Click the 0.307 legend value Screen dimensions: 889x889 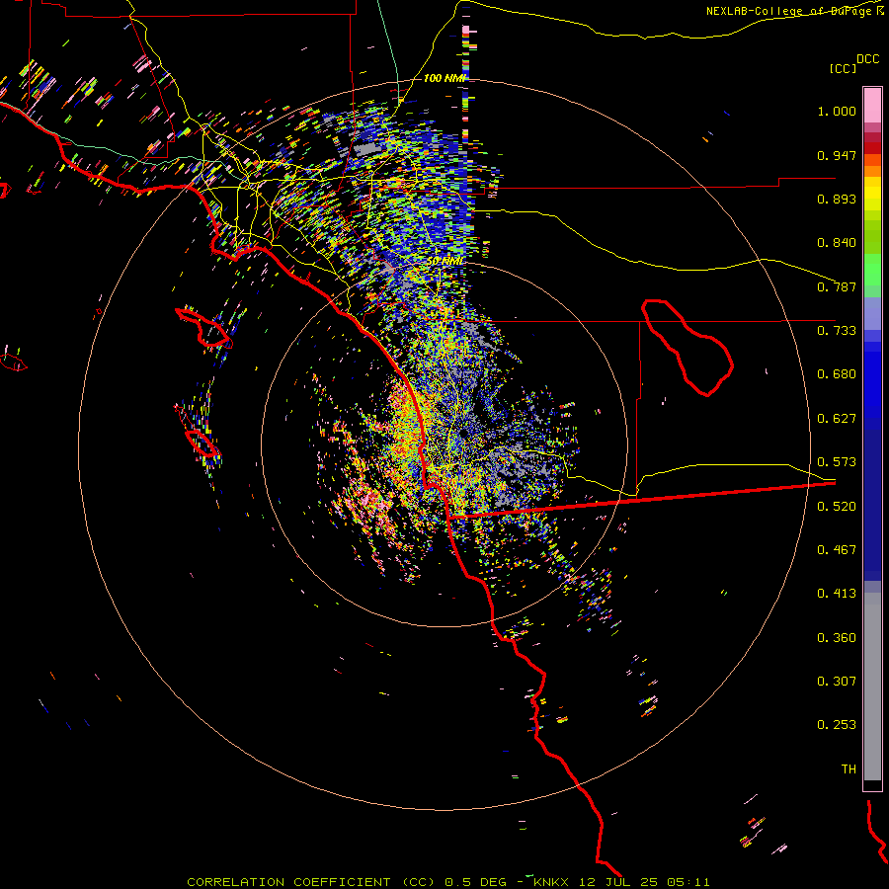click(x=837, y=682)
